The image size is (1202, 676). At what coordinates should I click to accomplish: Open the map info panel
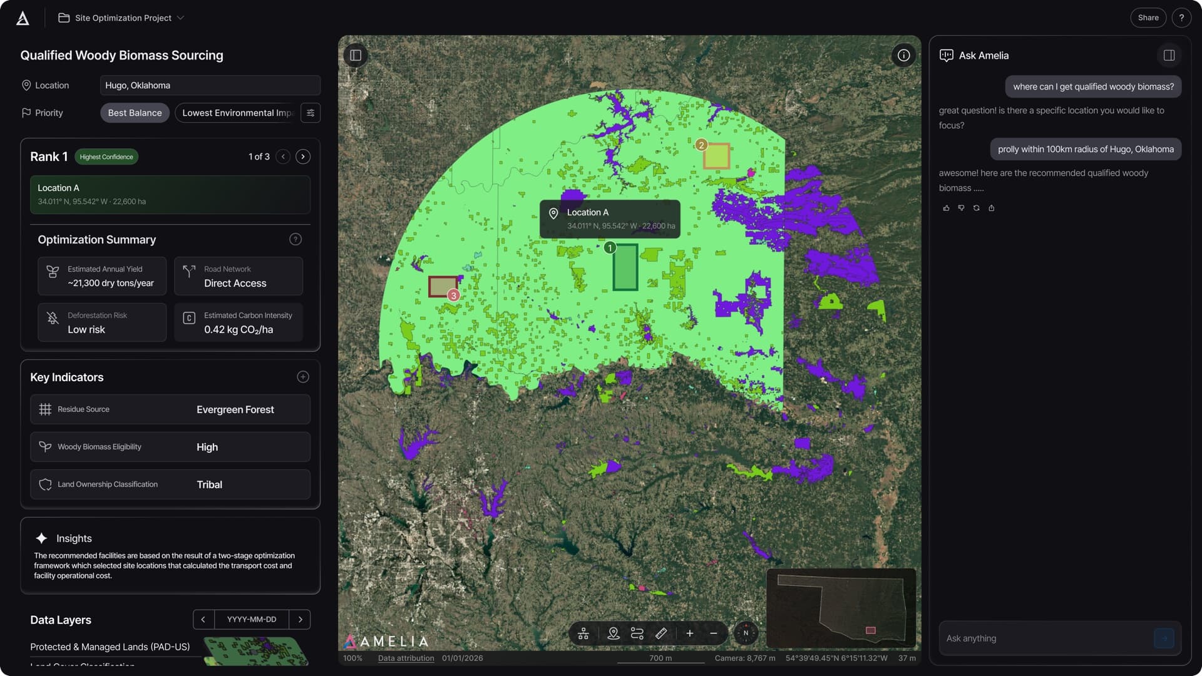[903, 55]
